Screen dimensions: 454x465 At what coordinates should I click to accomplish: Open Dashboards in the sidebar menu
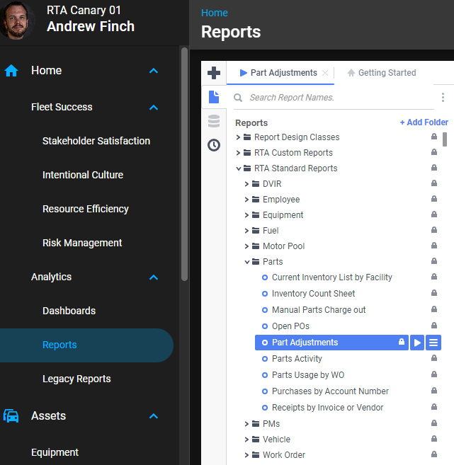coord(69,311)
